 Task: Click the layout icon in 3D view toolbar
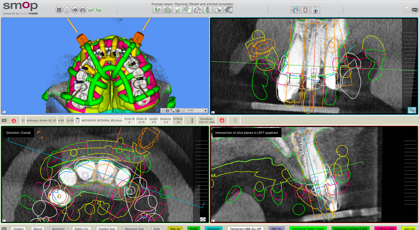tap(177, 111)
